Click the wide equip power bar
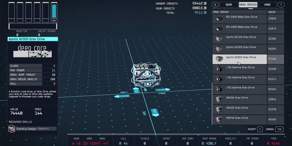The height and width of the screenshot is (146, 292). coord(33,26)
